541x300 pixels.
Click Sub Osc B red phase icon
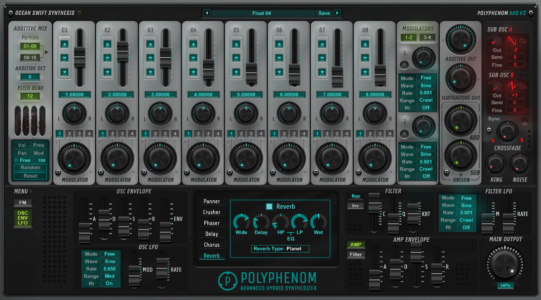coord(497,85)
